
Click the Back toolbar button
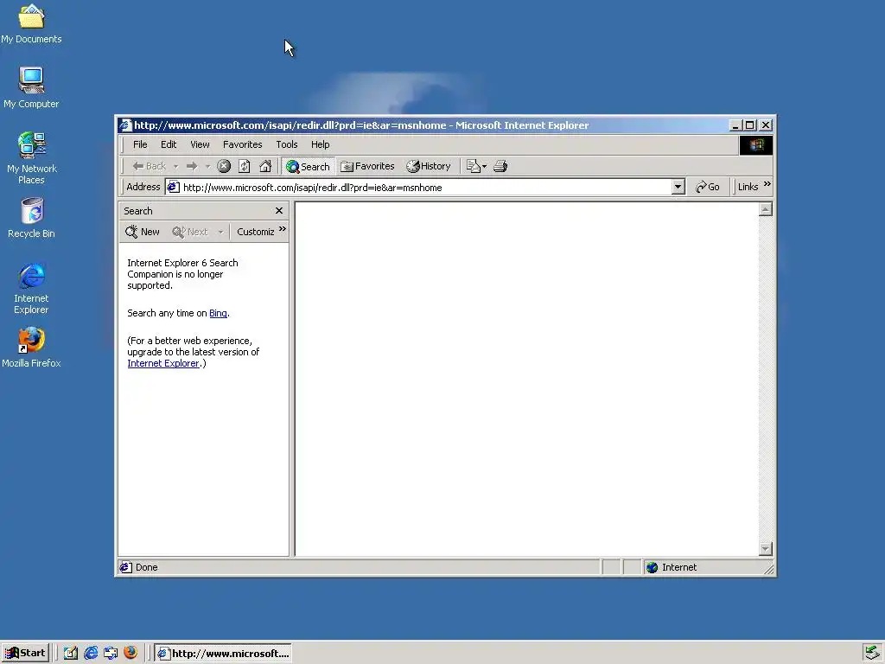click(149, 166)
